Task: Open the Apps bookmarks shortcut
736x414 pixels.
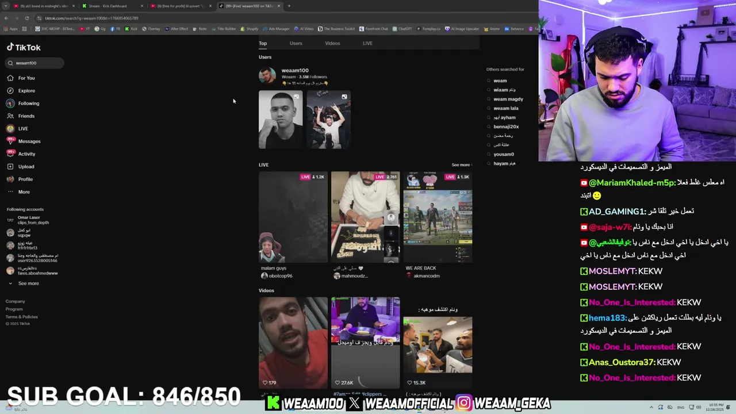Action: pos(10,29)
